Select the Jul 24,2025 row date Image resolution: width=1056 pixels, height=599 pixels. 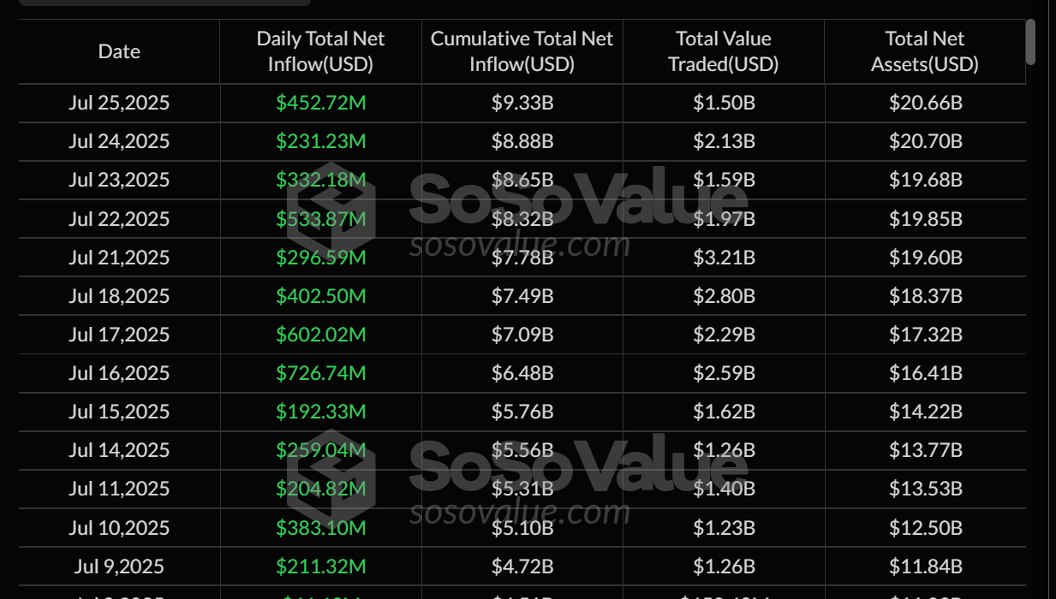[x=119, y=142]
